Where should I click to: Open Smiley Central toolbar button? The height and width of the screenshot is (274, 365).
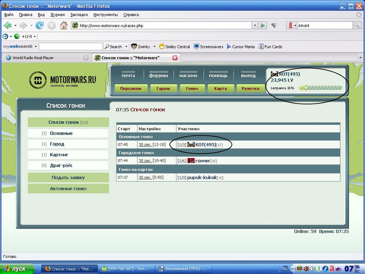(x=174, y=47)
